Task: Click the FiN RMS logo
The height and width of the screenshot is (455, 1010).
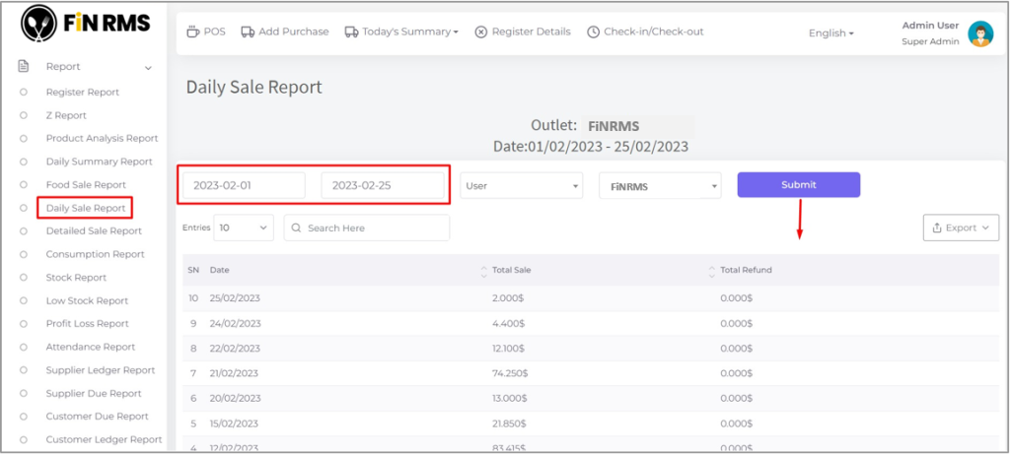Action: [86, 24]
